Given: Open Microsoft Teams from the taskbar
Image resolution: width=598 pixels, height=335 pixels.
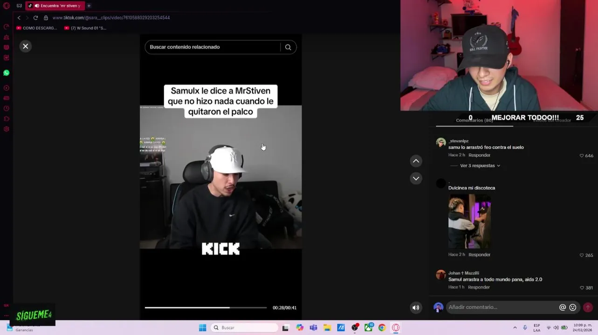Looking at the screenshot, I should pyautogui.click(x=313, y=328).
